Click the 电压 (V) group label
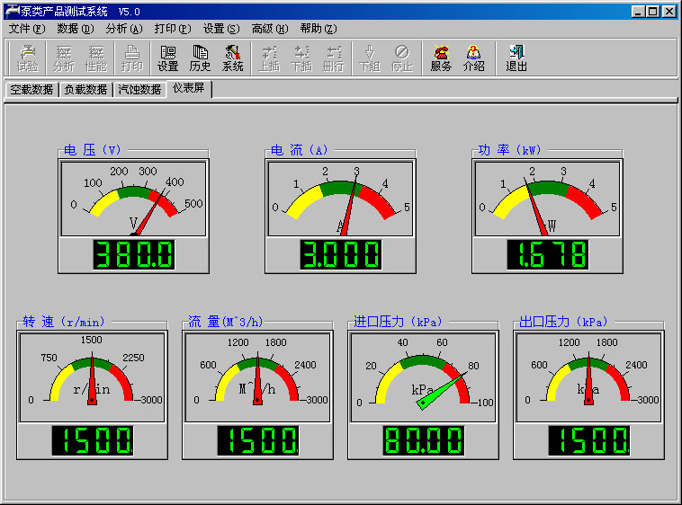 pos(92,150)
